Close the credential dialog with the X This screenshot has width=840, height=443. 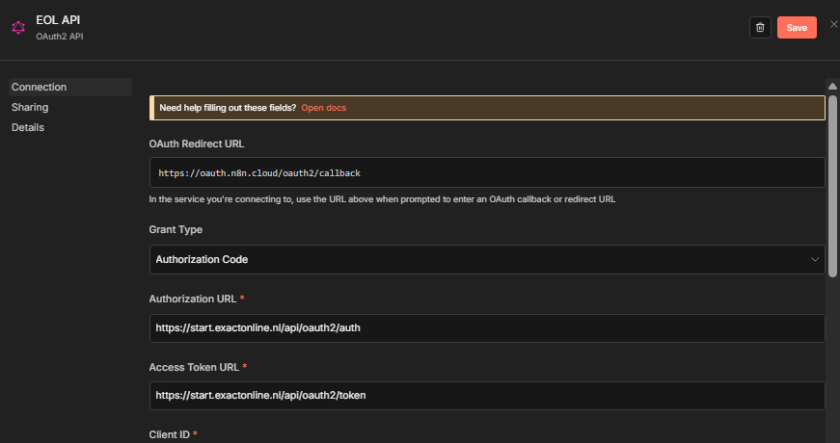coord(833,24)
